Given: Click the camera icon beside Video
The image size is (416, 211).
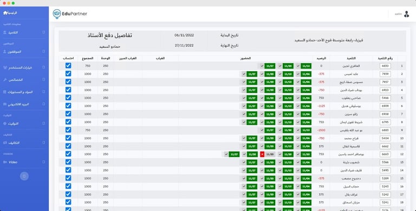Looking at the screenshot, I should 4,162.
